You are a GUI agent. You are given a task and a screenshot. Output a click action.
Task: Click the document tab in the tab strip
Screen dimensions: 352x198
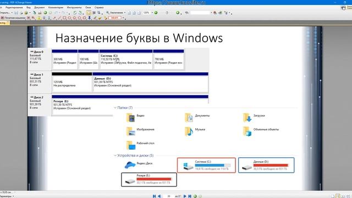pyautogui.click(x=5, y=23)
